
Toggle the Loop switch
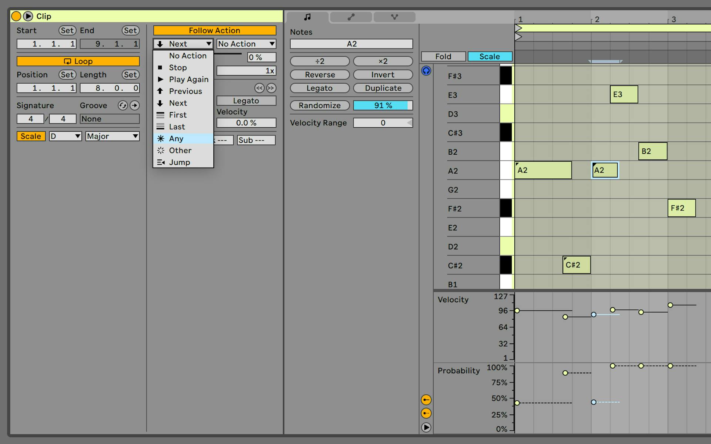[78, 61]
